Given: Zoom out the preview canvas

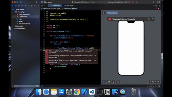Looking at the screenshot, I should (150, 82).
